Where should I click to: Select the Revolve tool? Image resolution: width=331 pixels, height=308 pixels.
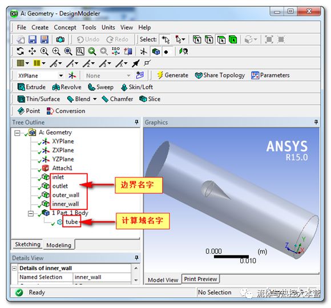pyautogui.click(x=67, y=87)
